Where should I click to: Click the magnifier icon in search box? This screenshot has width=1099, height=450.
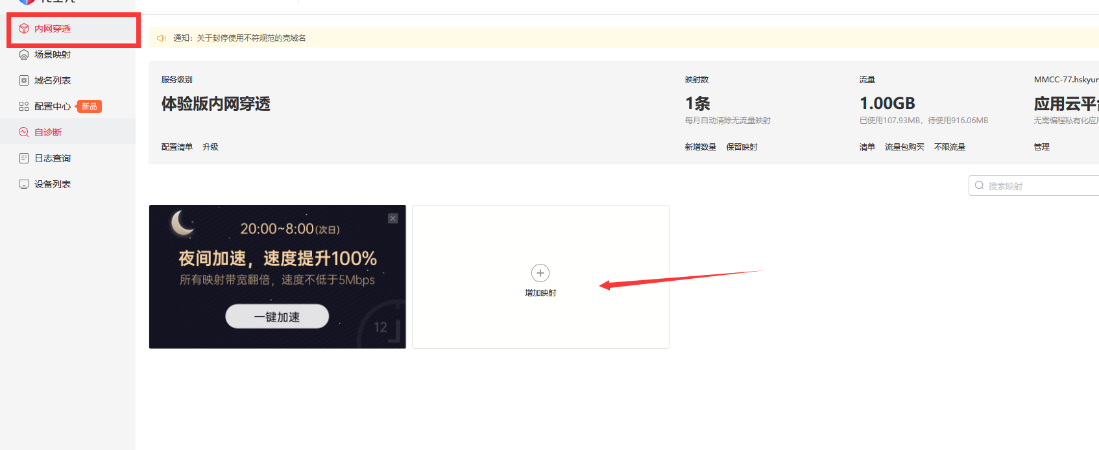pos(980,185)
